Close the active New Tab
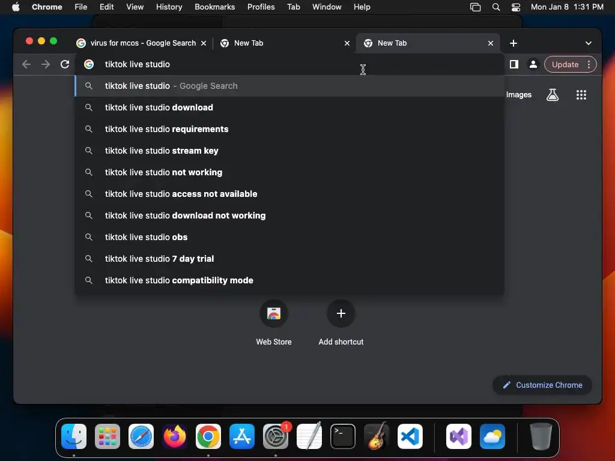This screenshot has width=615, height=461. (x=491, y=43)
